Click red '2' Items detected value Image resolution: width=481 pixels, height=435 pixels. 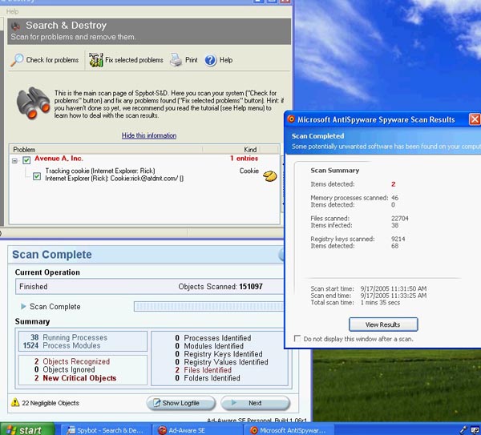click(394, 184)
